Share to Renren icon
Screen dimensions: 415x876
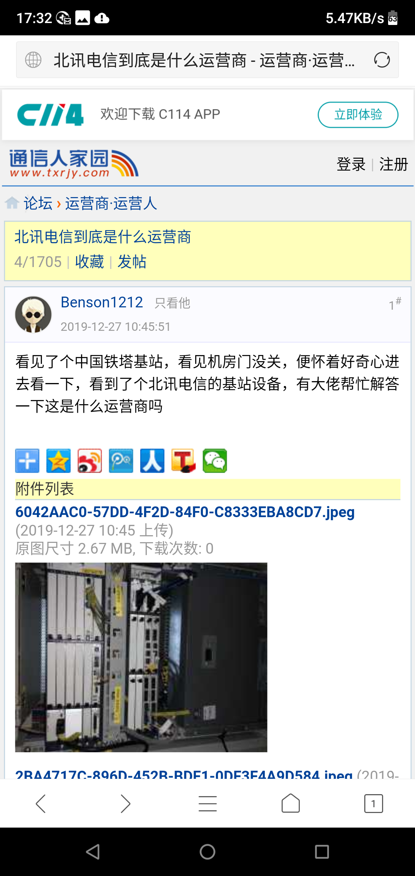click(152, 461)
